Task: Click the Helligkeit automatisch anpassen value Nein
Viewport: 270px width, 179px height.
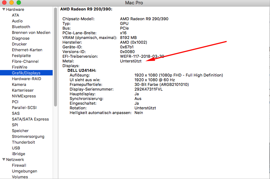Action: point(139,113)
